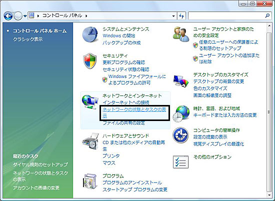Open デスクトップのカスタマイズ monitor icon

pos(181,81)
